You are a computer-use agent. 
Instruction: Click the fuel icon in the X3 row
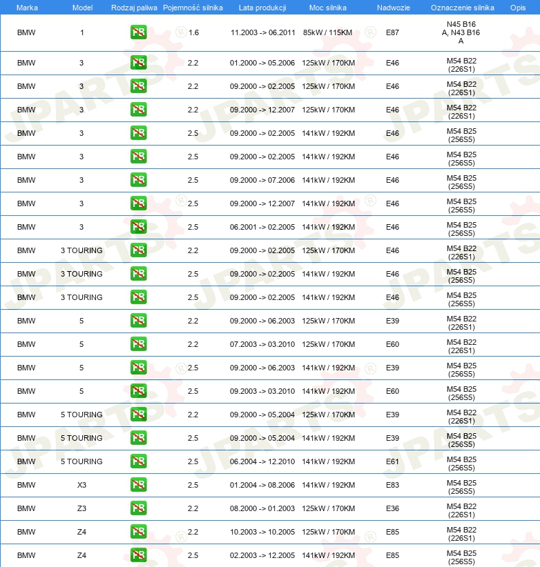click(139, 484)
